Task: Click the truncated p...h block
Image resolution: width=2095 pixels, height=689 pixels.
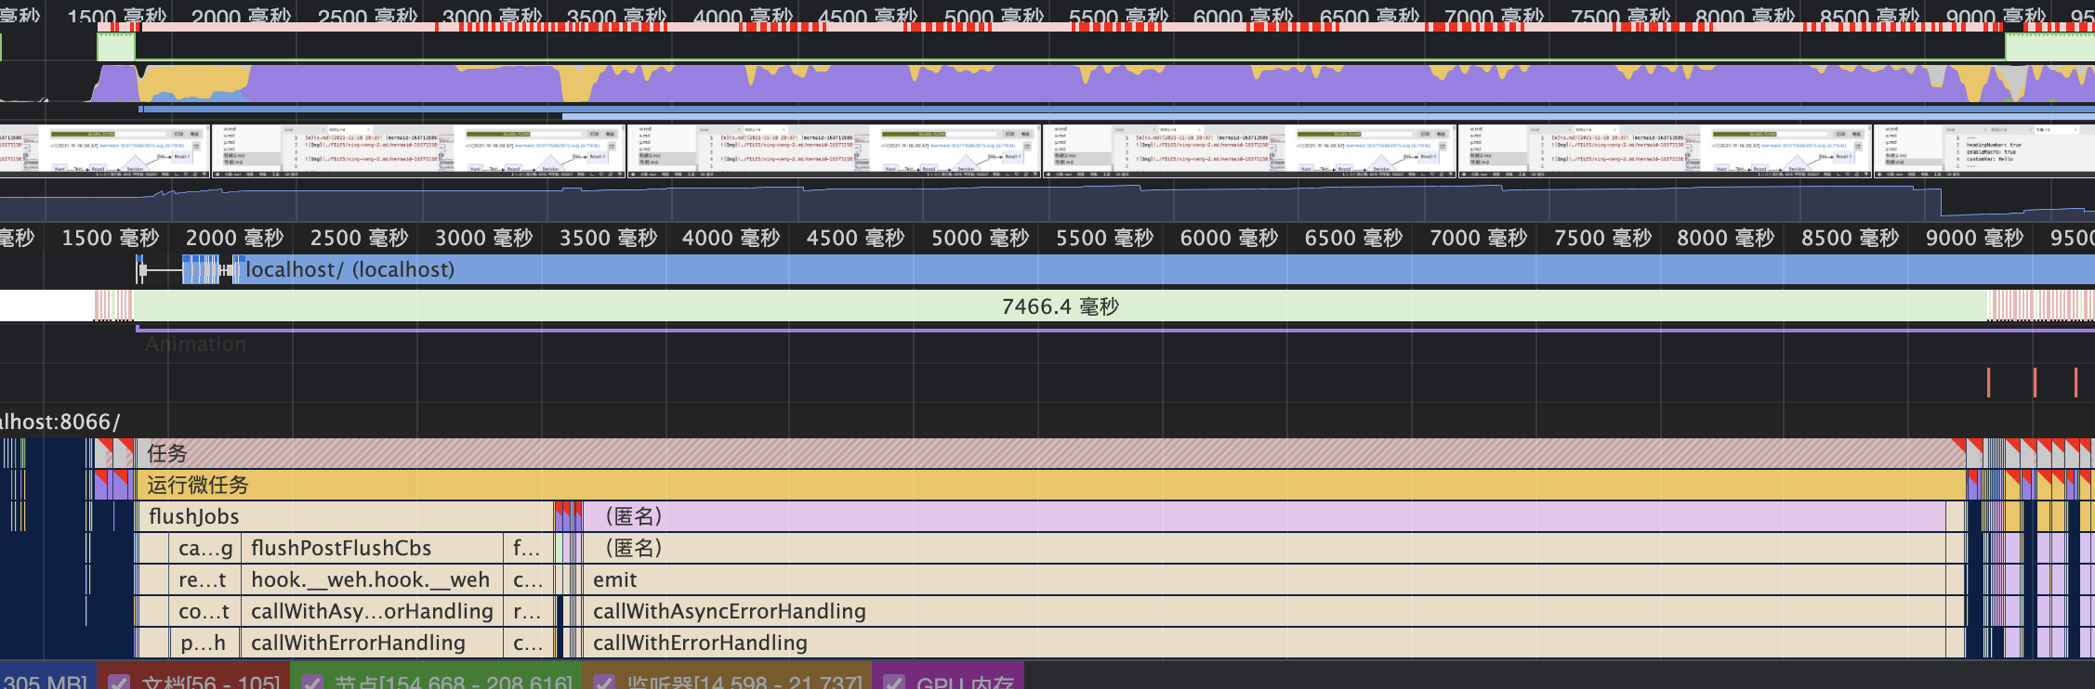Action: tap(204, 643)
